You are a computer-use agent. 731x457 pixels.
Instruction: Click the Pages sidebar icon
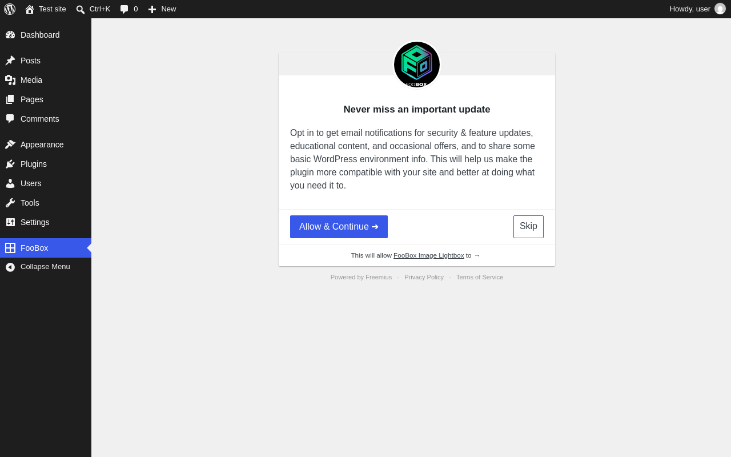pos(10,99)
